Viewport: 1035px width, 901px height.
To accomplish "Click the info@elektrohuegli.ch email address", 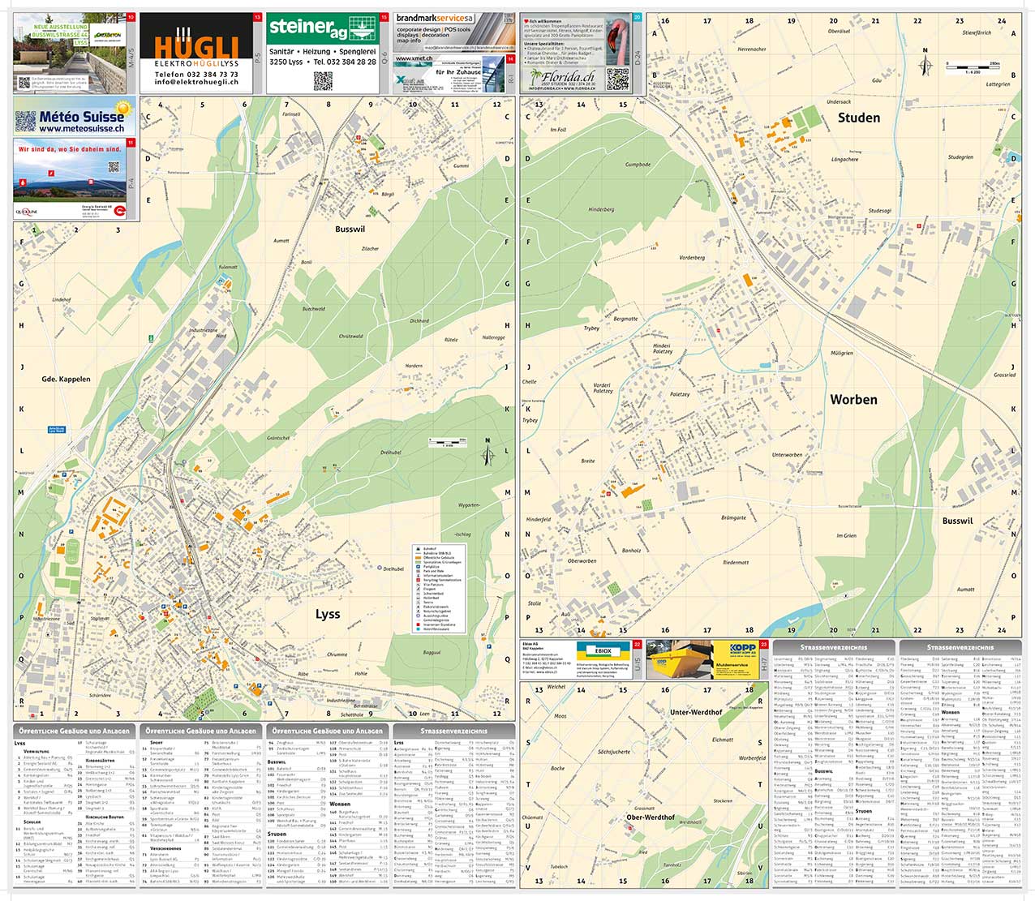I will point(197,83).
